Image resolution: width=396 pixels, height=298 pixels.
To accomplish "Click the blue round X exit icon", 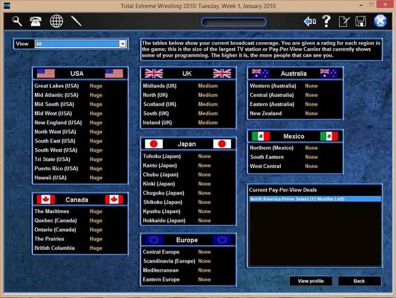I will (380, 21).
